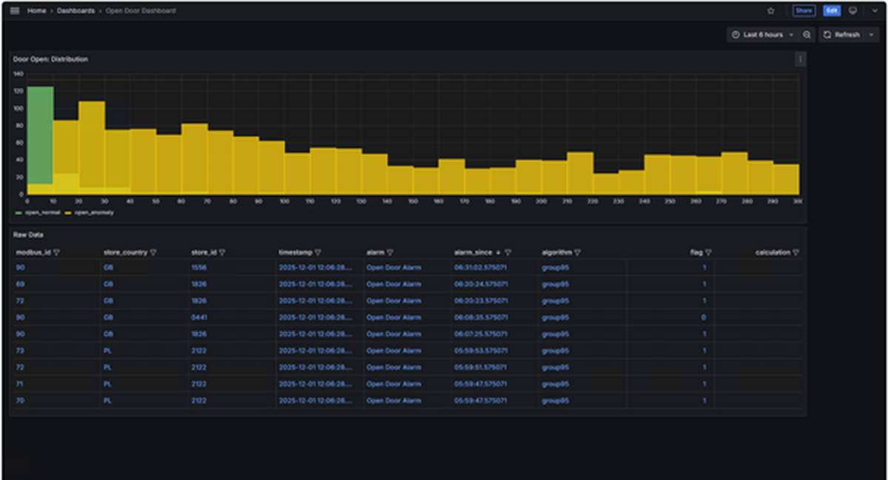
Task: Click the Share button
Action: pos(804,10)
